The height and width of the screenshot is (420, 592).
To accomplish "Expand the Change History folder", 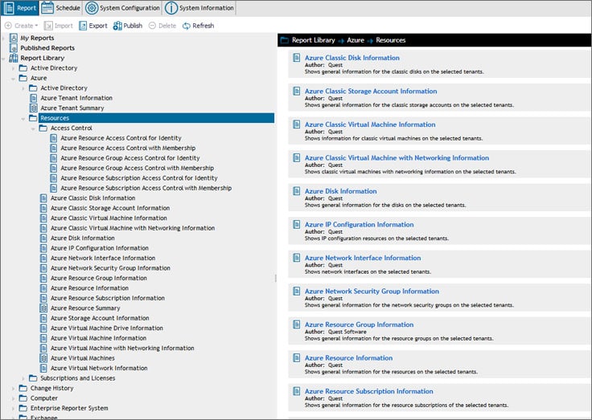I will click(x=14, y=389).
